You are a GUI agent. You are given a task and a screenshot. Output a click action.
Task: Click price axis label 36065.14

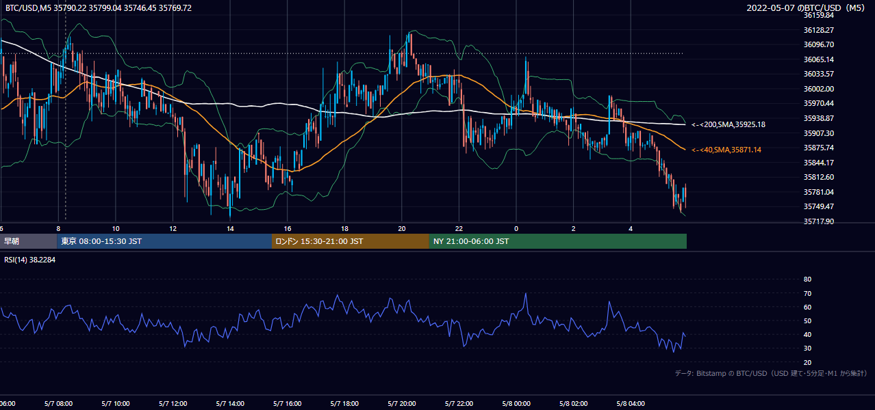click(x=818, y=59)
